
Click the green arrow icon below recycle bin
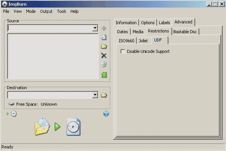pos(104,75)
